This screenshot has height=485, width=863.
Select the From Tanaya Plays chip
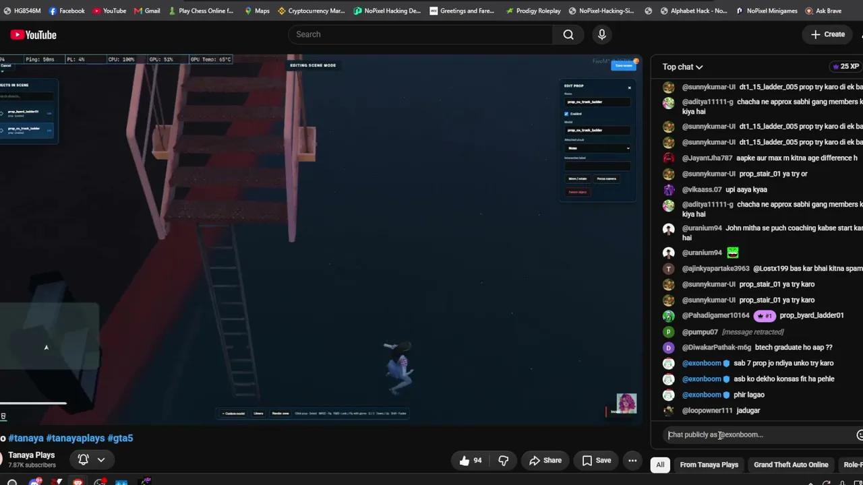pyautogui.click(x=709, y=465)
